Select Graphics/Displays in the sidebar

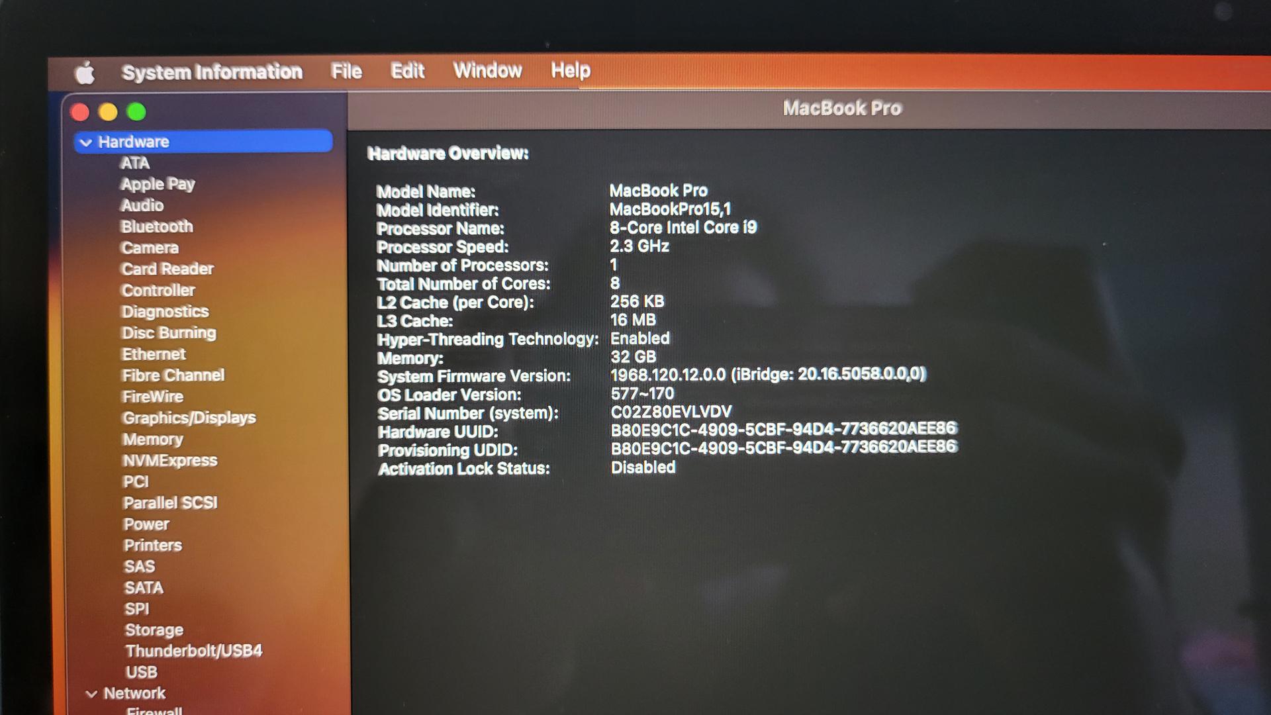(189, 418)
